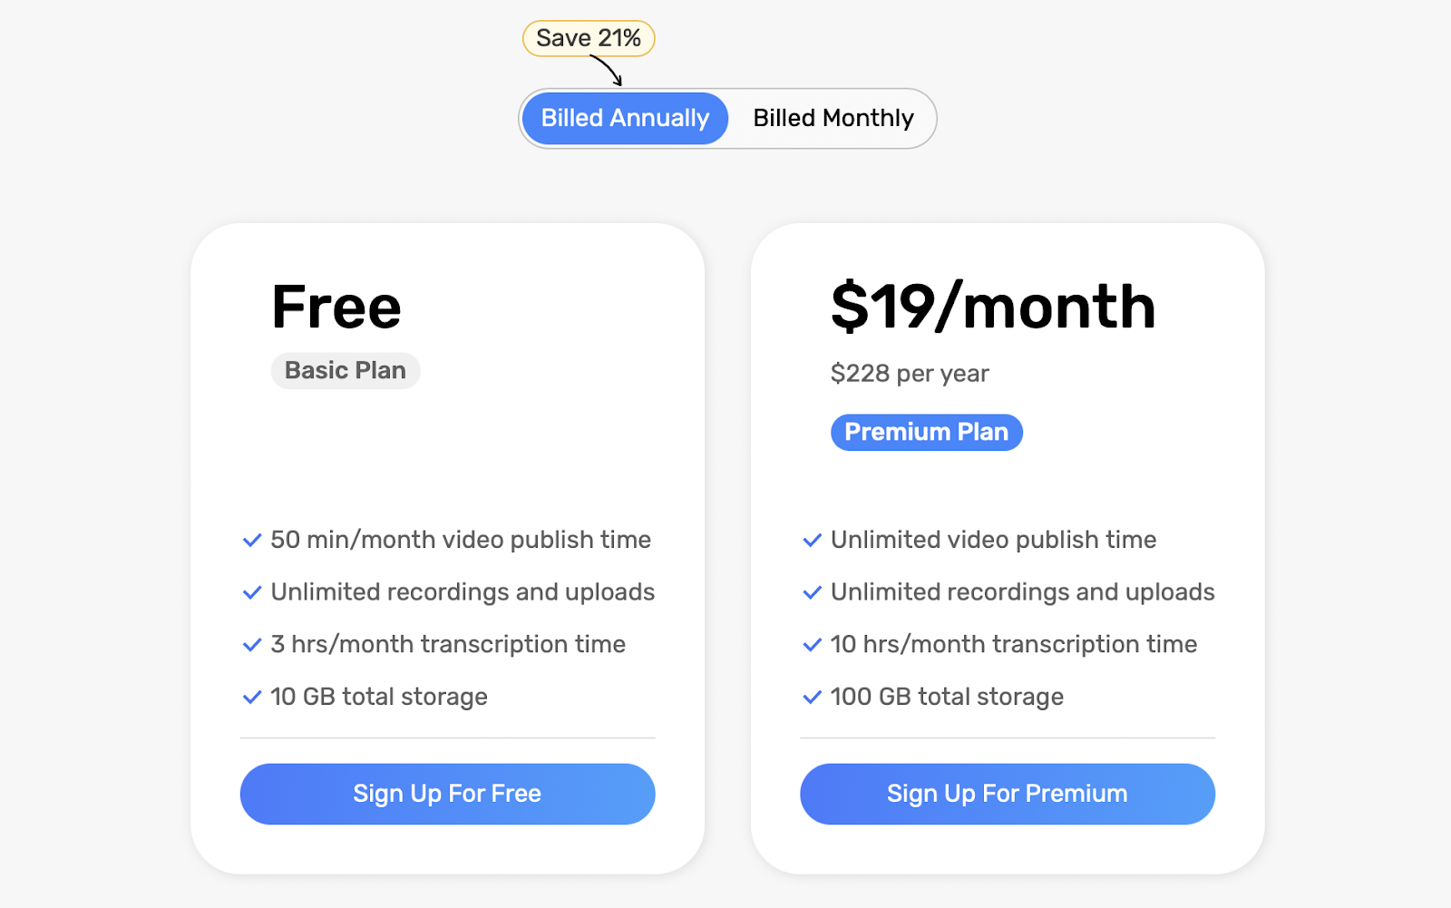1451x908 pixels.
Task: Click checkmark beside Unlimited video publish time
Action: (x=813, y=541)
